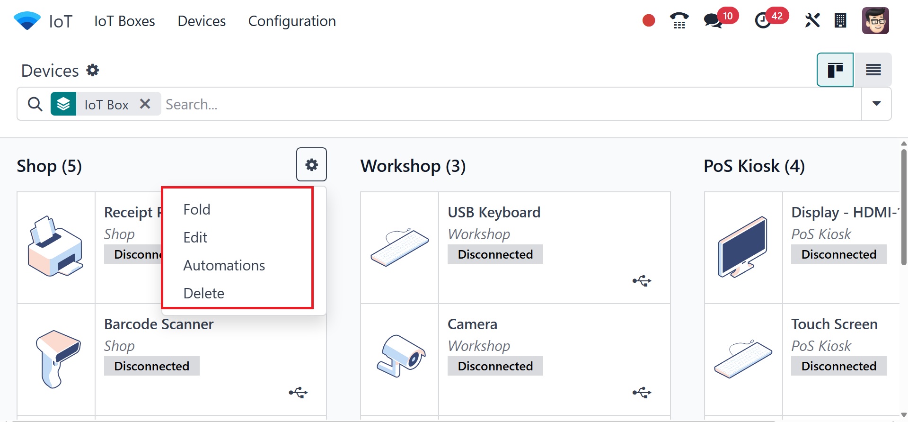
Task: Switch to List view
Action: click(873, 70)
